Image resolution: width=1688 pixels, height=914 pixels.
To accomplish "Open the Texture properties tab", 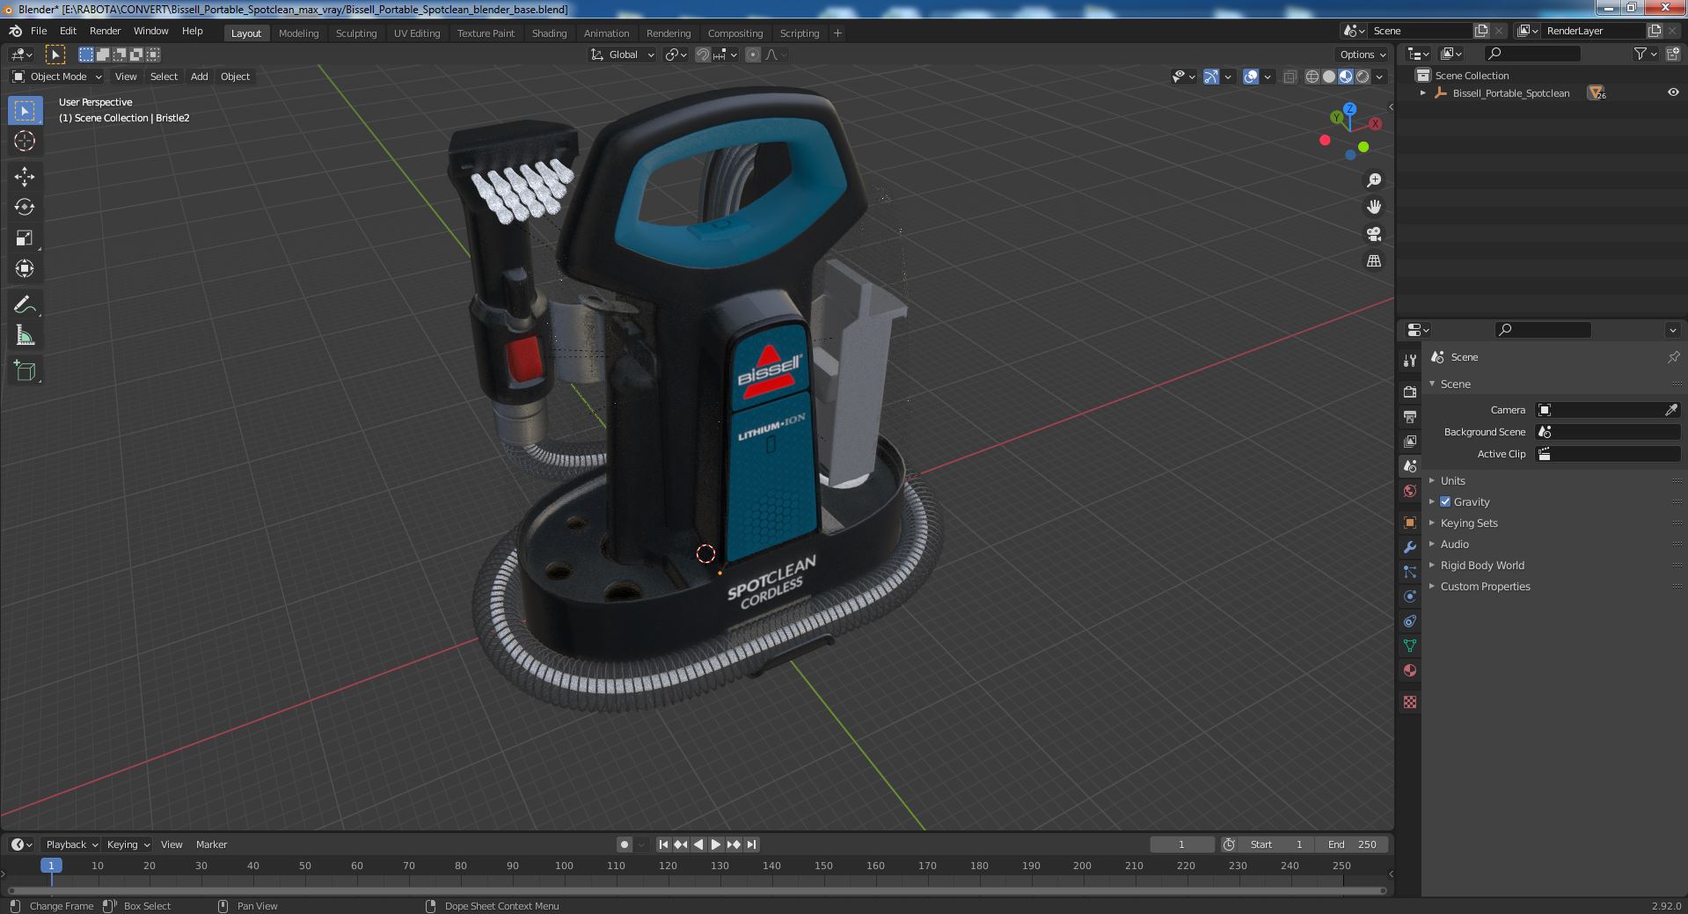I will (x=1410, y=702).
